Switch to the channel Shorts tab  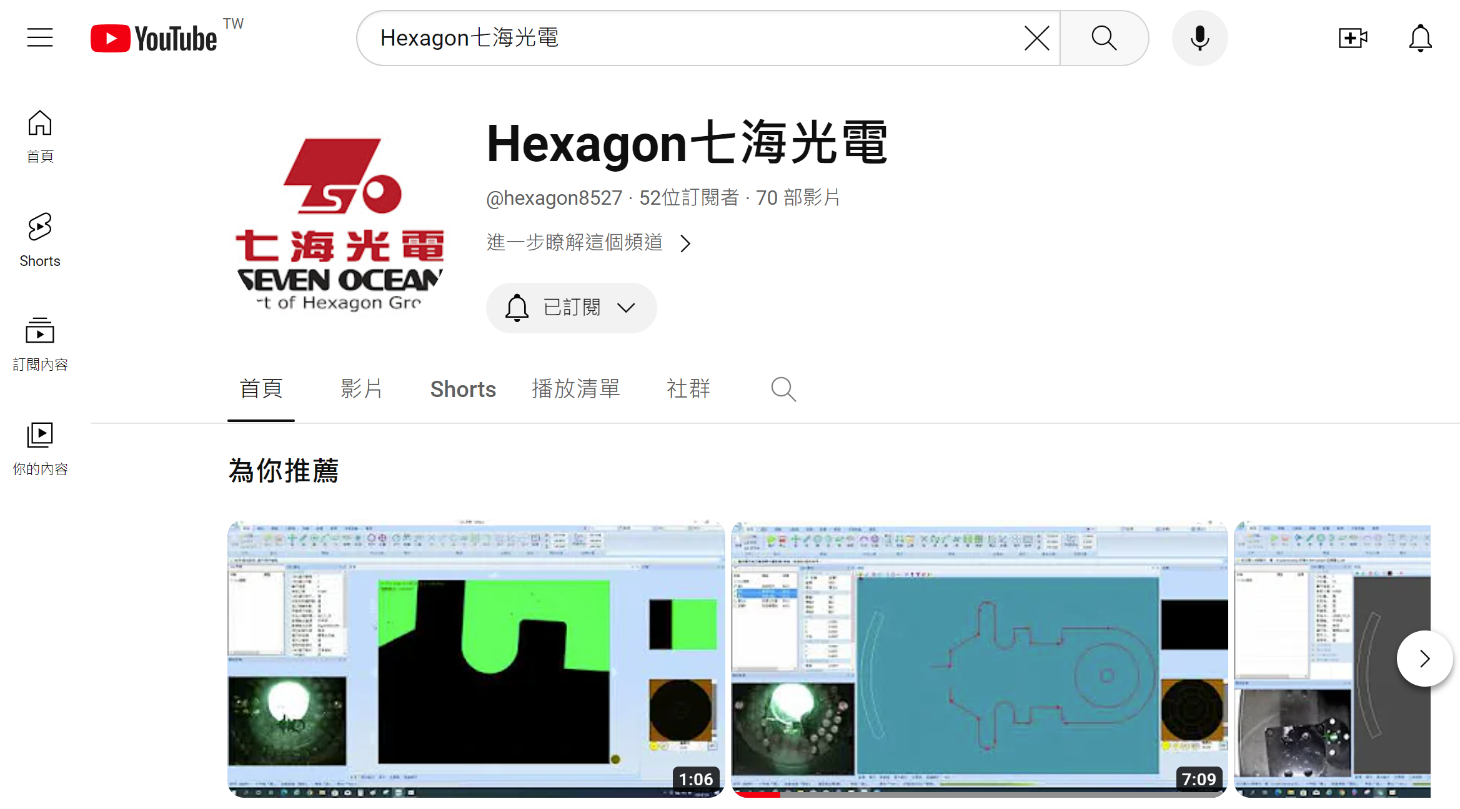(x=463, y=389)
